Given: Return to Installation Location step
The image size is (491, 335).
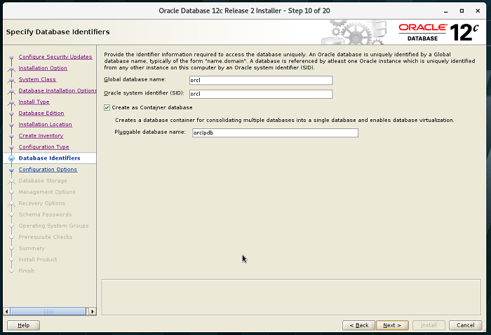Looking at the screenshot, I should 45,124.
